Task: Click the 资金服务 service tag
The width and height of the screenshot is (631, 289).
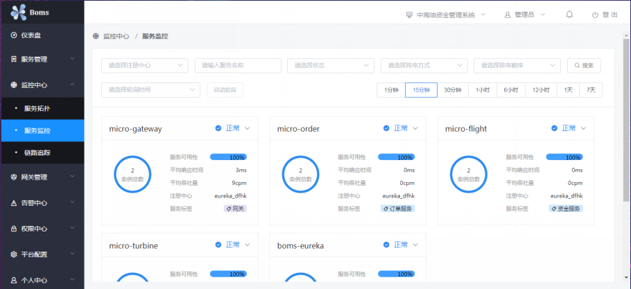Action: coord(565,209)
